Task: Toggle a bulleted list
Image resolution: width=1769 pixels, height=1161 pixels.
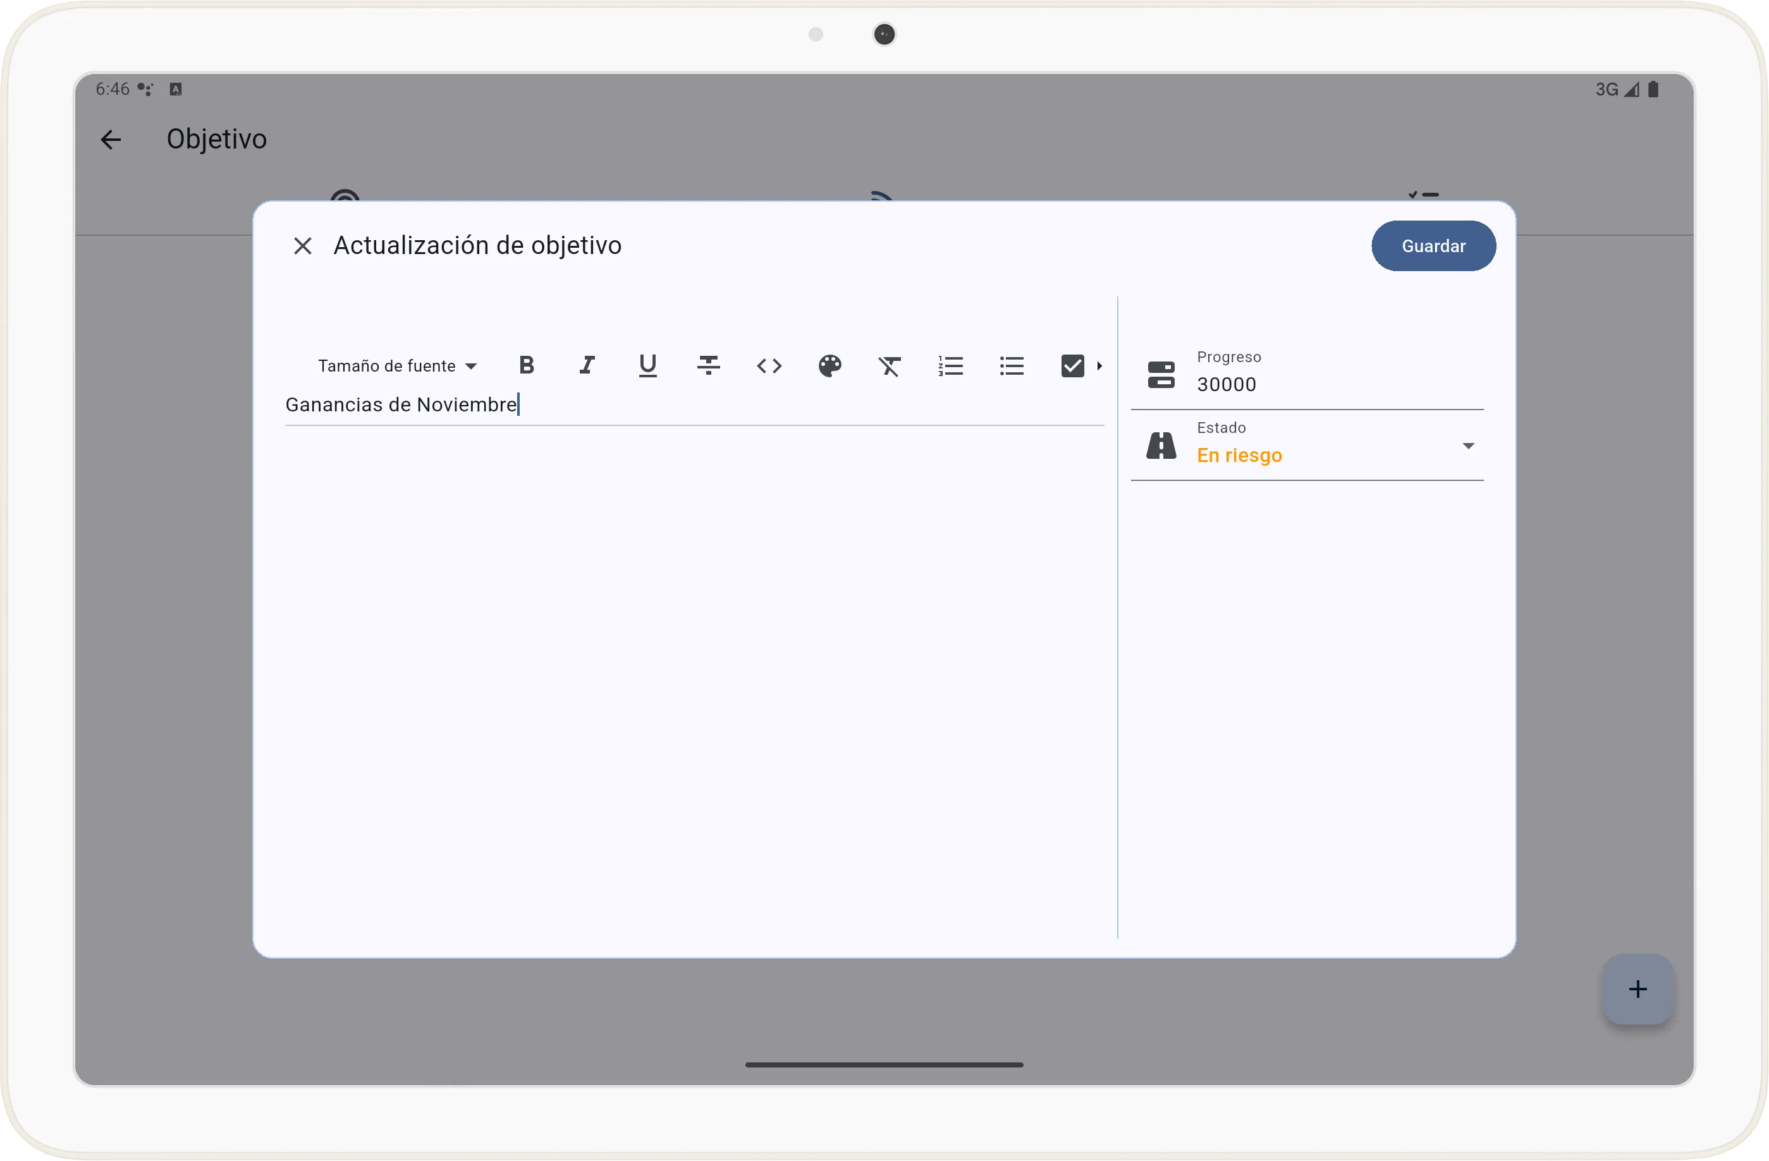Action: [x=1012, y=365]
